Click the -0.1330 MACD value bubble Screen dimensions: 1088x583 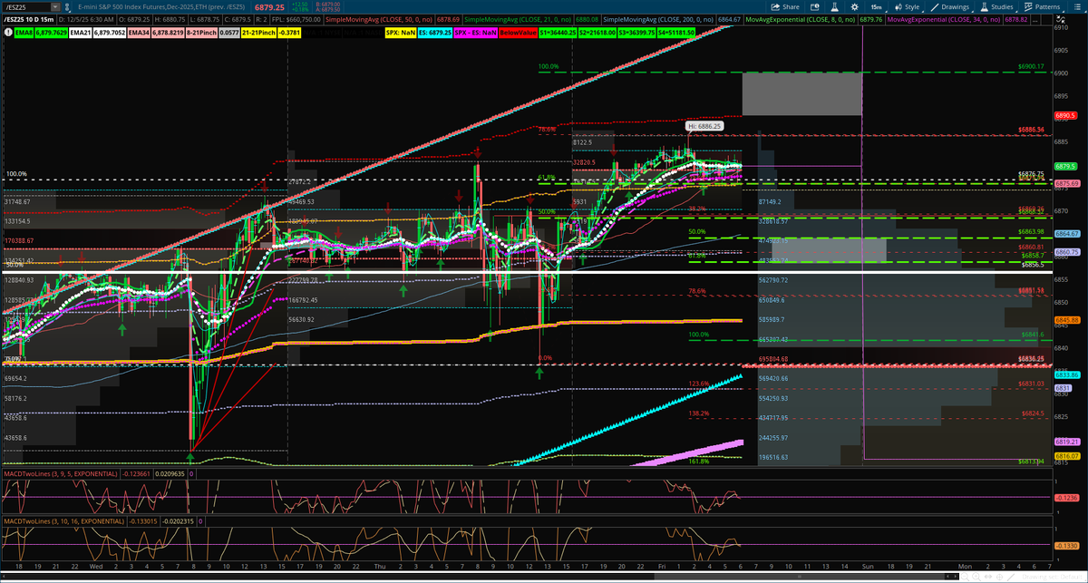pyautogui.click(x=1066, y=545)
